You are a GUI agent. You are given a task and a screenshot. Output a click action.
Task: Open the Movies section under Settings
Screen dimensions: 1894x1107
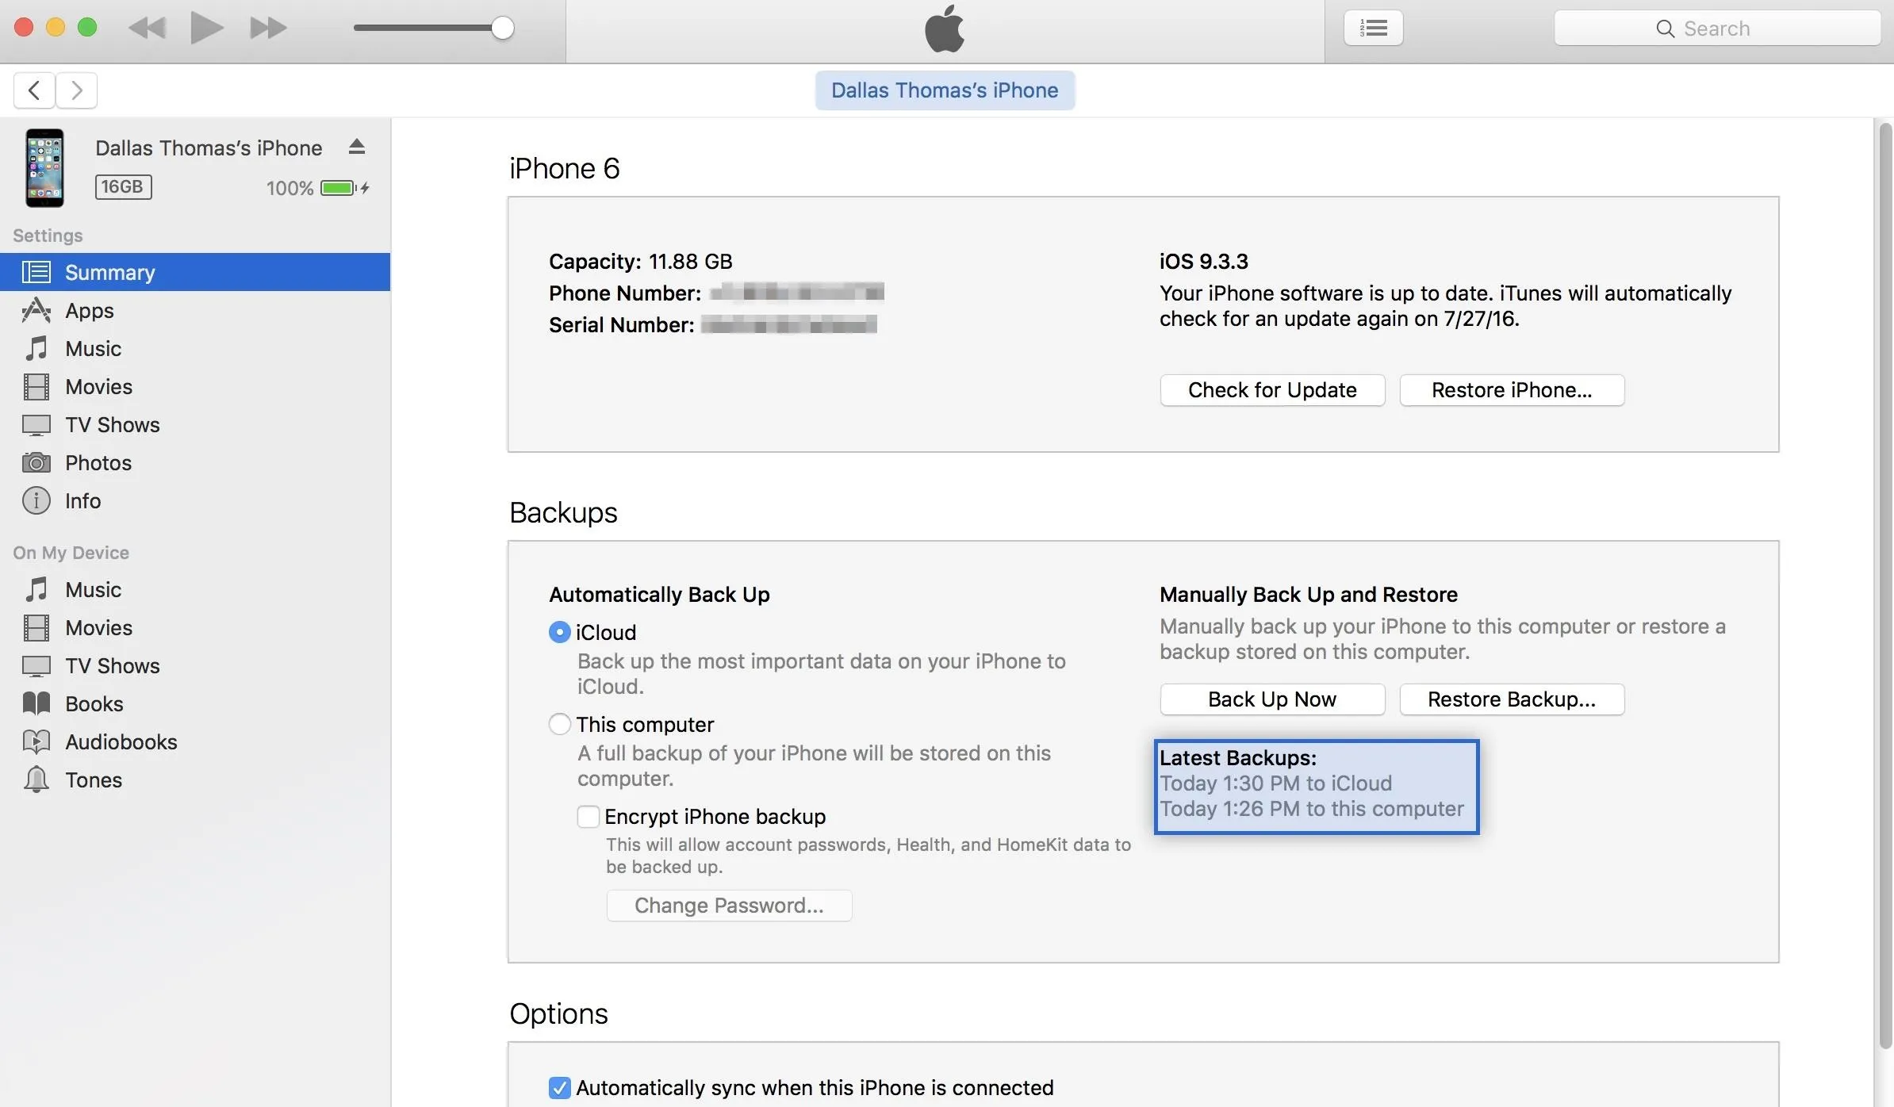(195, 386)
